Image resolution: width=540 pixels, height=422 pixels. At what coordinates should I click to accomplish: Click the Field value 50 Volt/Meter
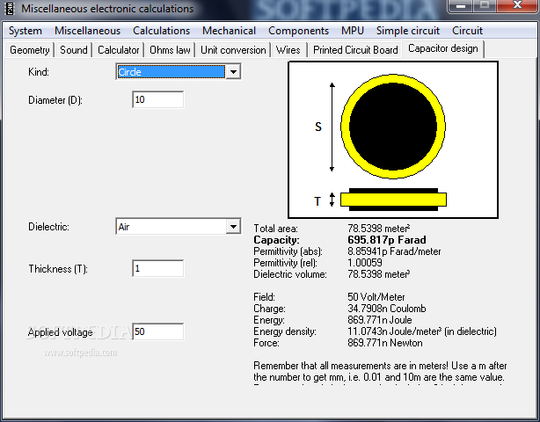[x=376, y=296]
